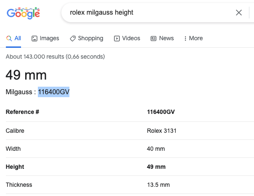254x196 pixels.
Task: Click the highlighted '116400GV' text under the answer
Action: [x=54, y=92]
